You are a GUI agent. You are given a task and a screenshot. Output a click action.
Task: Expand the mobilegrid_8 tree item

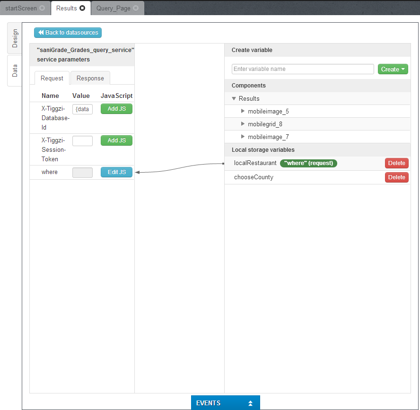[x=243, y=124]
